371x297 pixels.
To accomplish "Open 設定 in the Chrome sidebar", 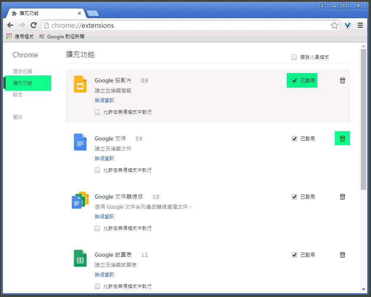I will click(x=18, y=95).
